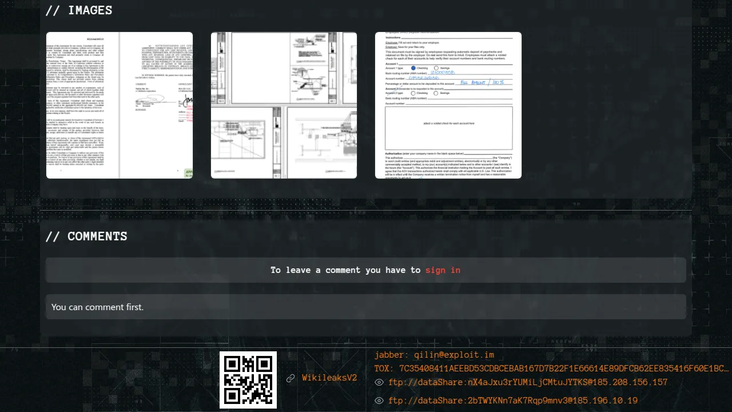Click the divider line above COMMENTS section

coord(366,211)
